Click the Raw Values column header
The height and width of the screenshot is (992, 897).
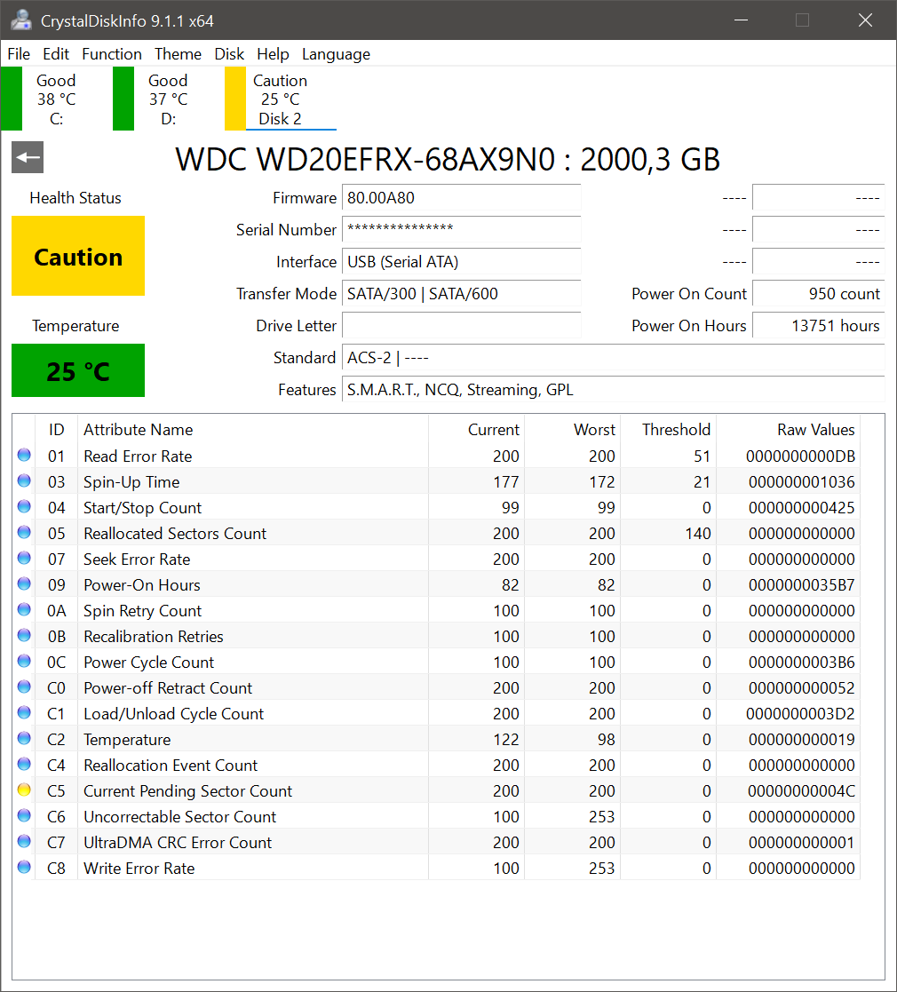coord(788,430)
